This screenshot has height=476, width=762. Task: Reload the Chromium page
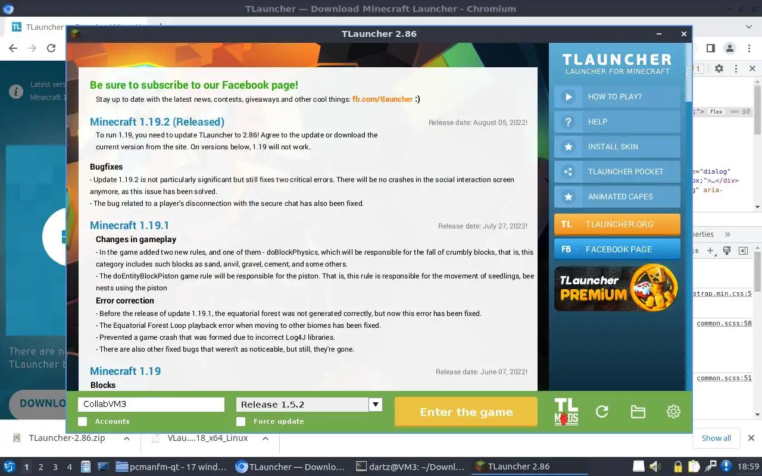(x=52, y=49)
